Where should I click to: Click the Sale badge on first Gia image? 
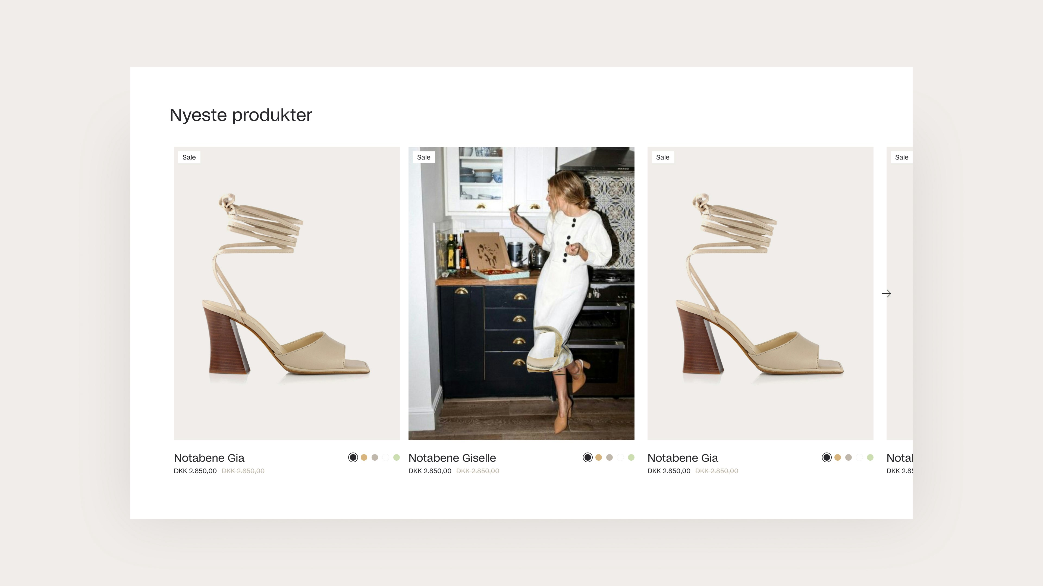[189, 157]
